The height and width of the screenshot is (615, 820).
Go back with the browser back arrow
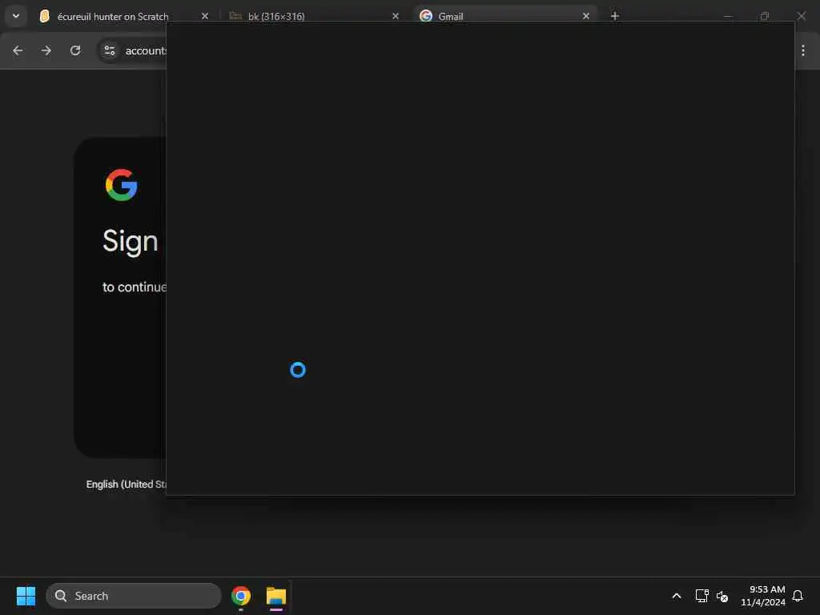18,50
